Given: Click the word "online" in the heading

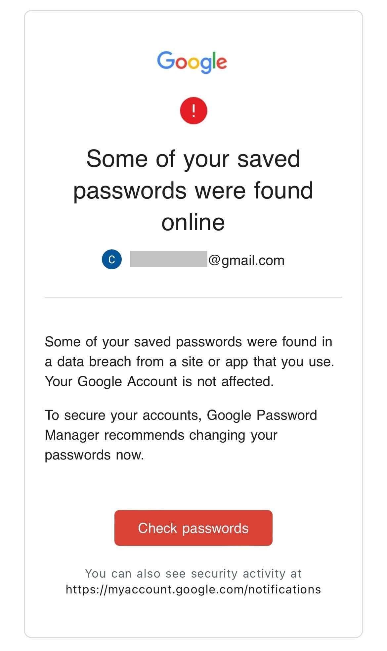Looking at the screenshot, I should [x=193, y=222].
